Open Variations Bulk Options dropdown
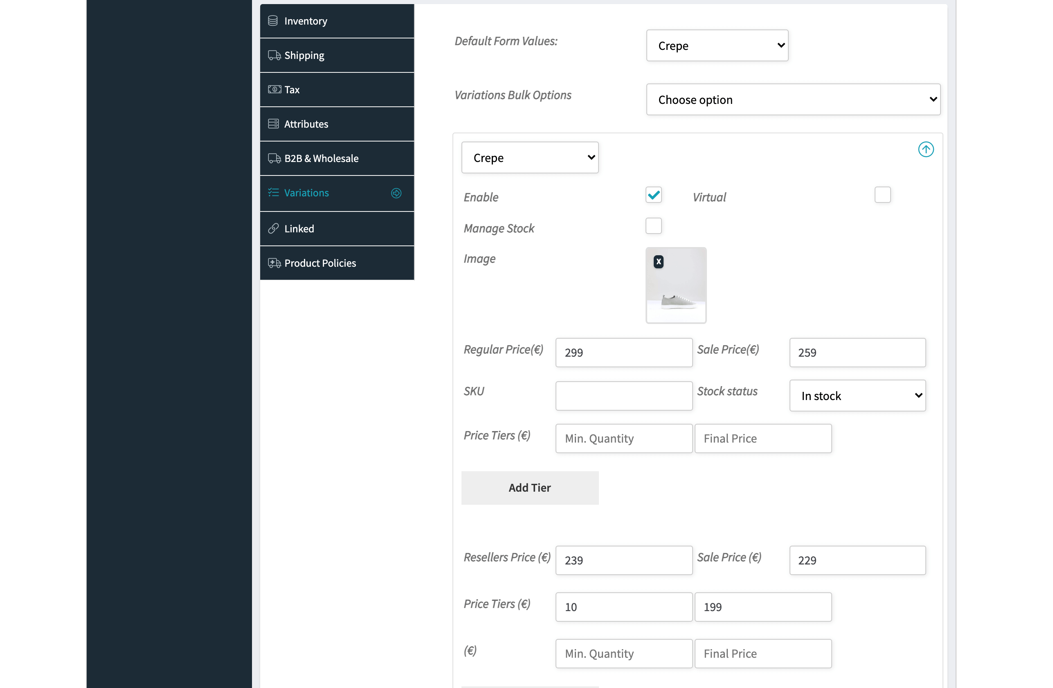The width and height of the screenshot is (1053, 688). [x=793, y=99]
